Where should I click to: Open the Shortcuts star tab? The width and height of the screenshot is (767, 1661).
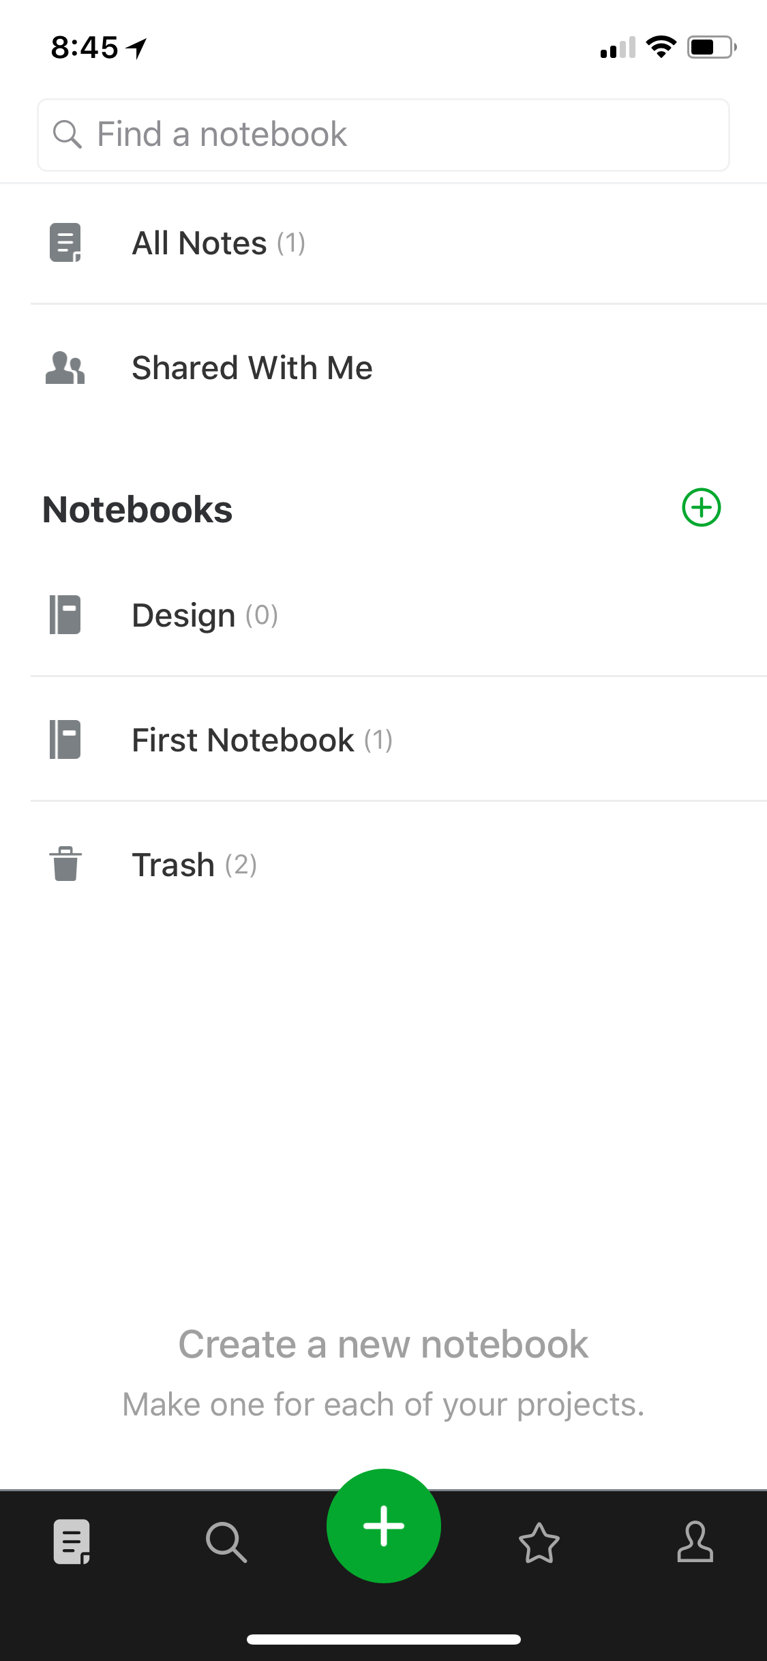point(539,1542)
